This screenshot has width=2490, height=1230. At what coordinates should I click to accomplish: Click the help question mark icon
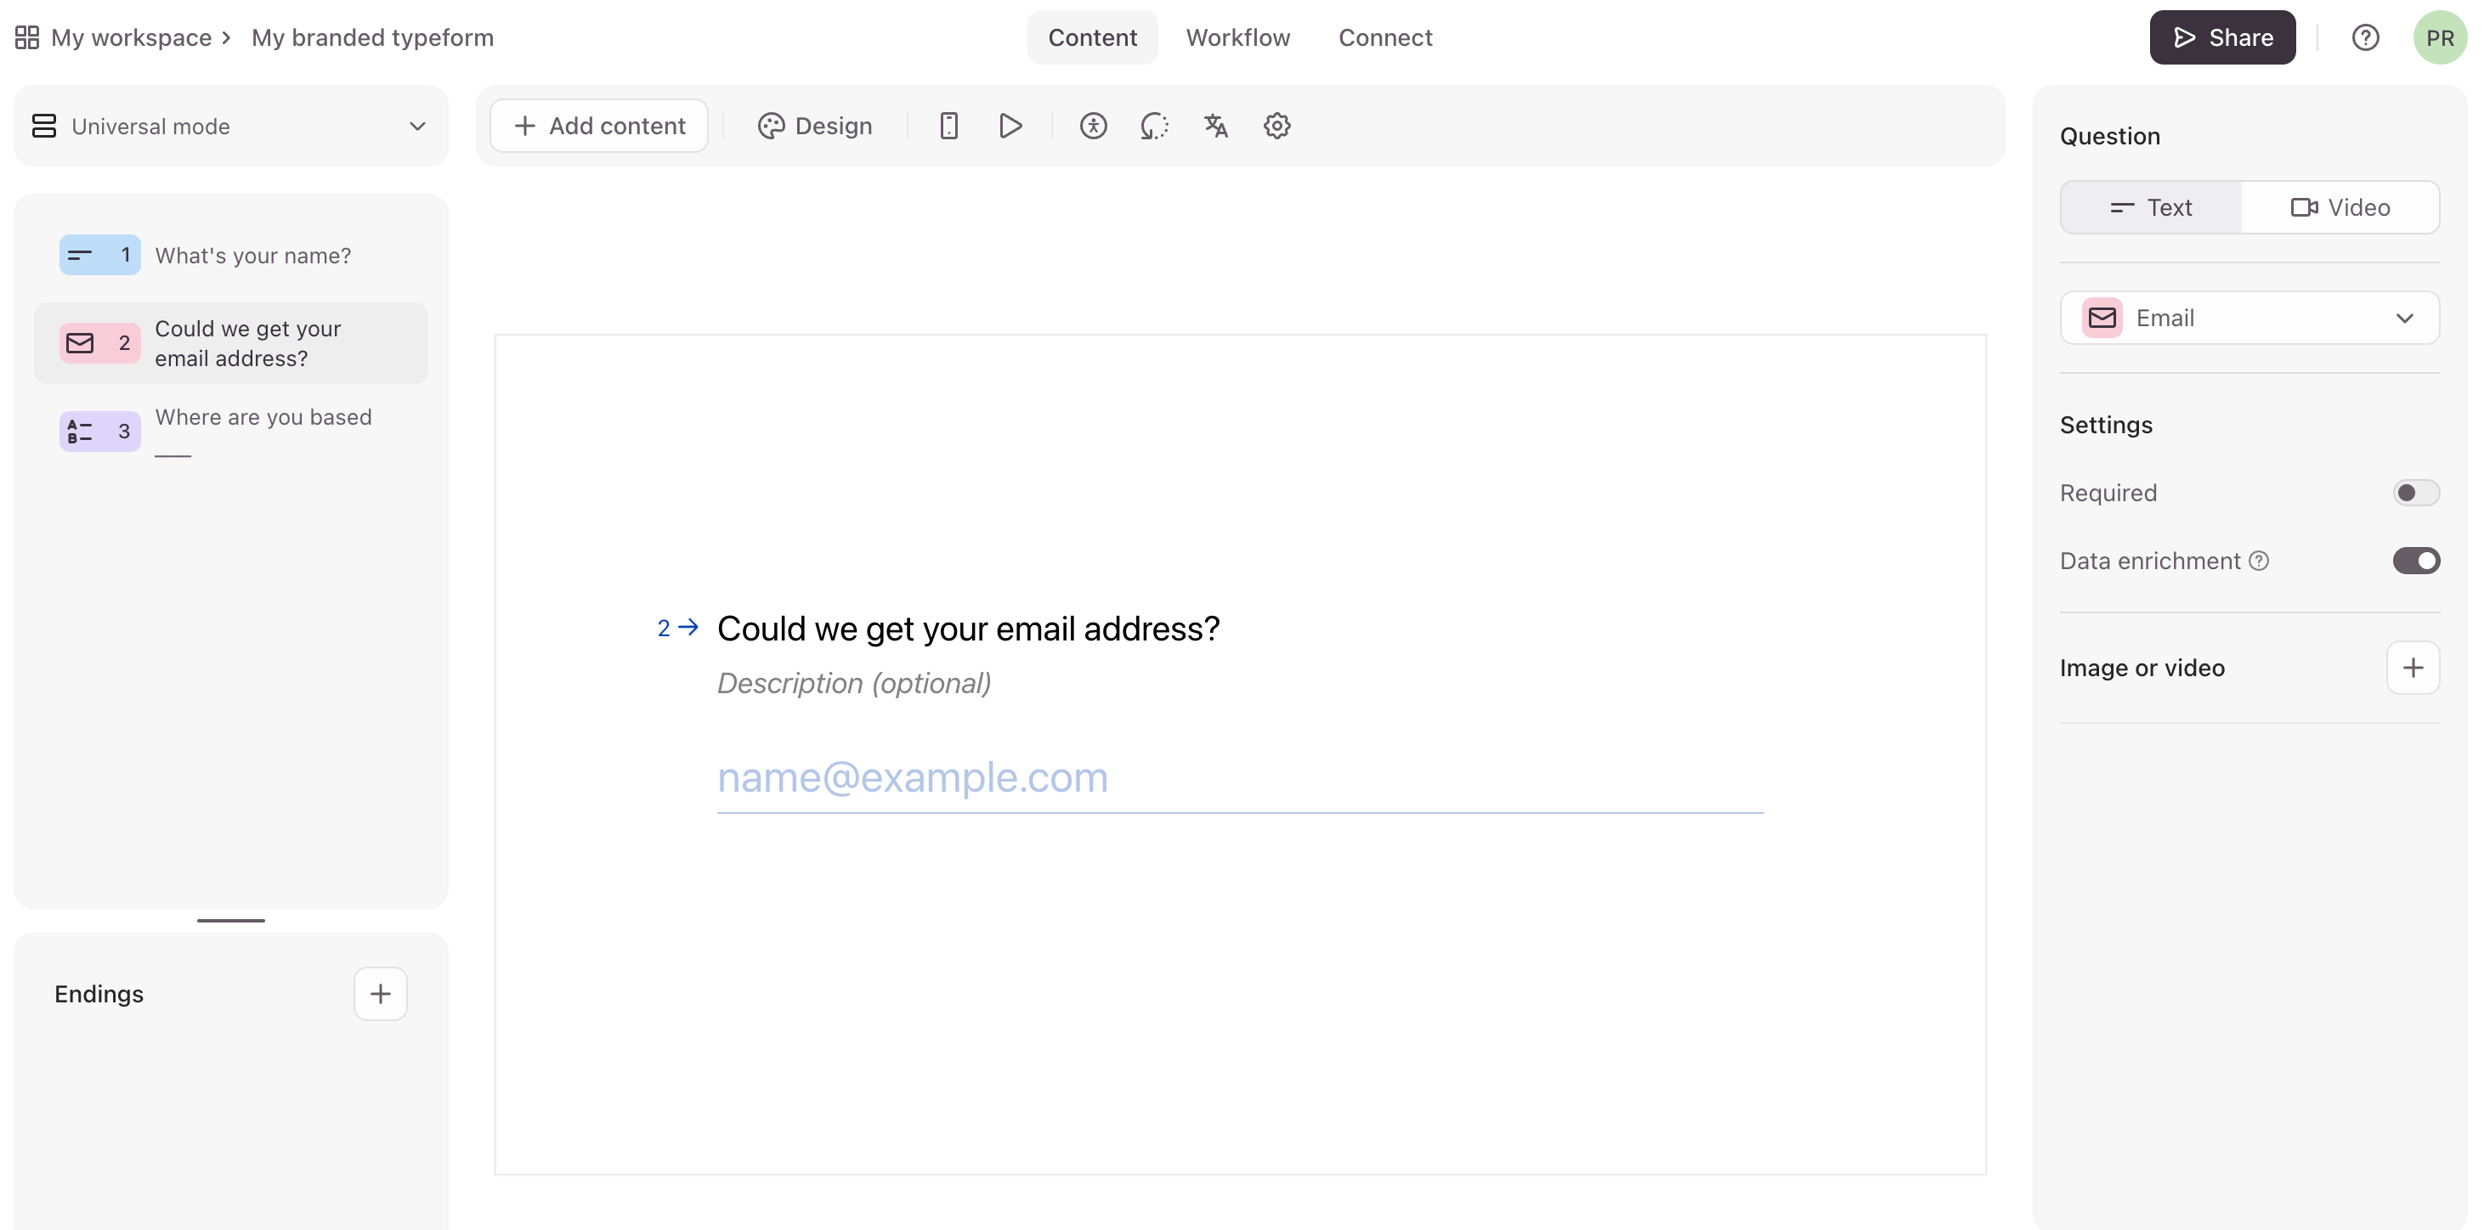2365,37
